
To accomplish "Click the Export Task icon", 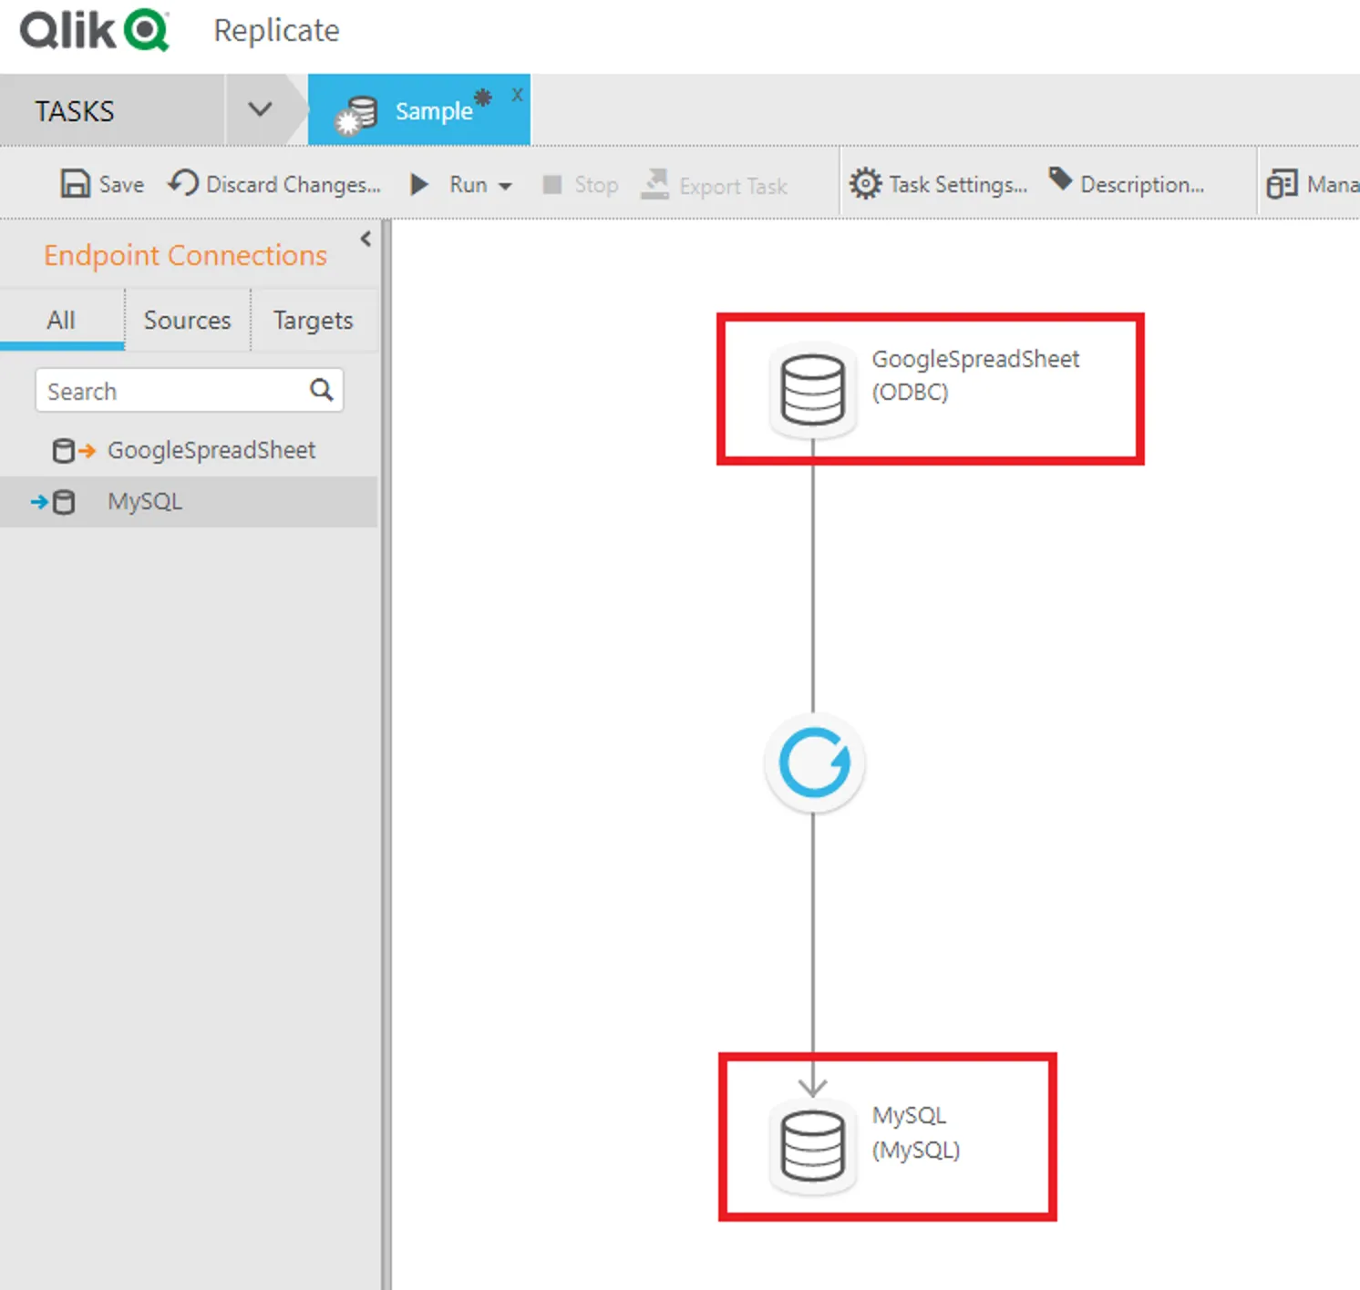I will pos(654,184).
